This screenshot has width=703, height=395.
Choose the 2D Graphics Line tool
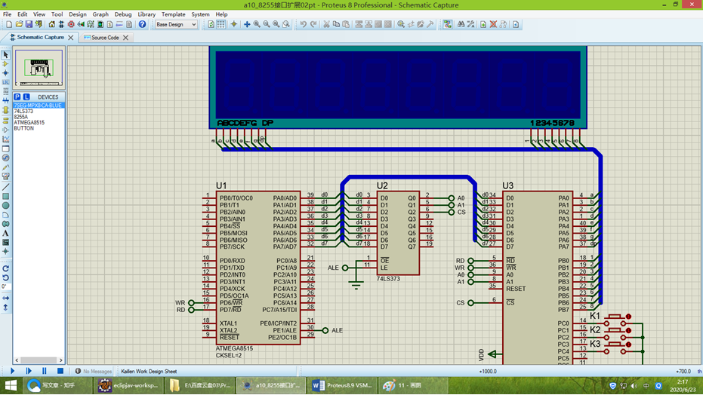tap(5, 187)
